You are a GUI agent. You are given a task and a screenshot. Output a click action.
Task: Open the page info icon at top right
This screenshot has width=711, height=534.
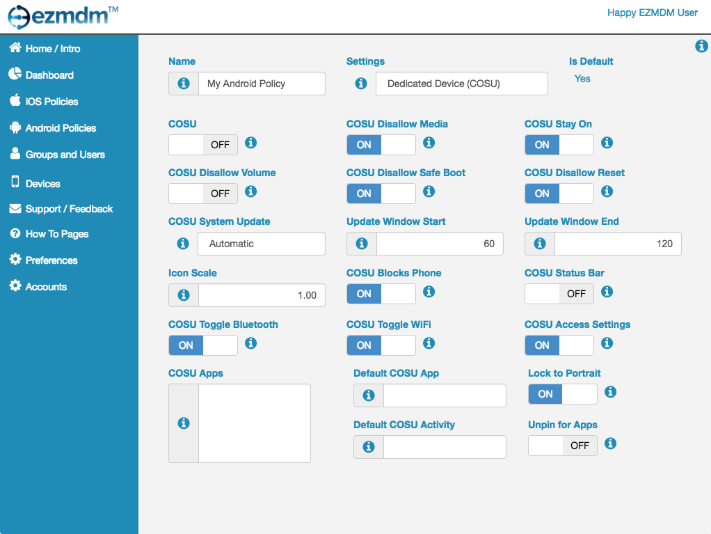pos(701,46)
